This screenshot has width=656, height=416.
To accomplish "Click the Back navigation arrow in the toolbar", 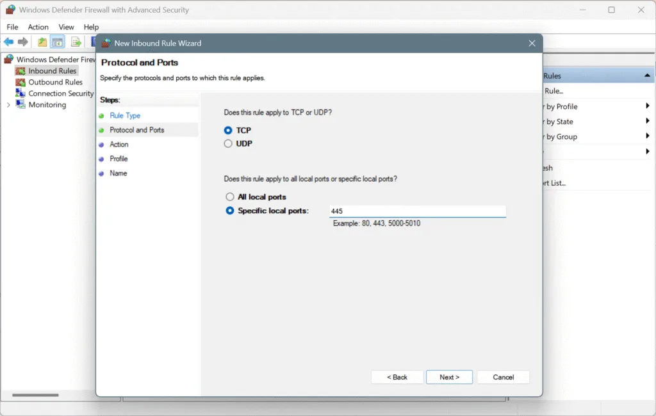I will [8, 41].
